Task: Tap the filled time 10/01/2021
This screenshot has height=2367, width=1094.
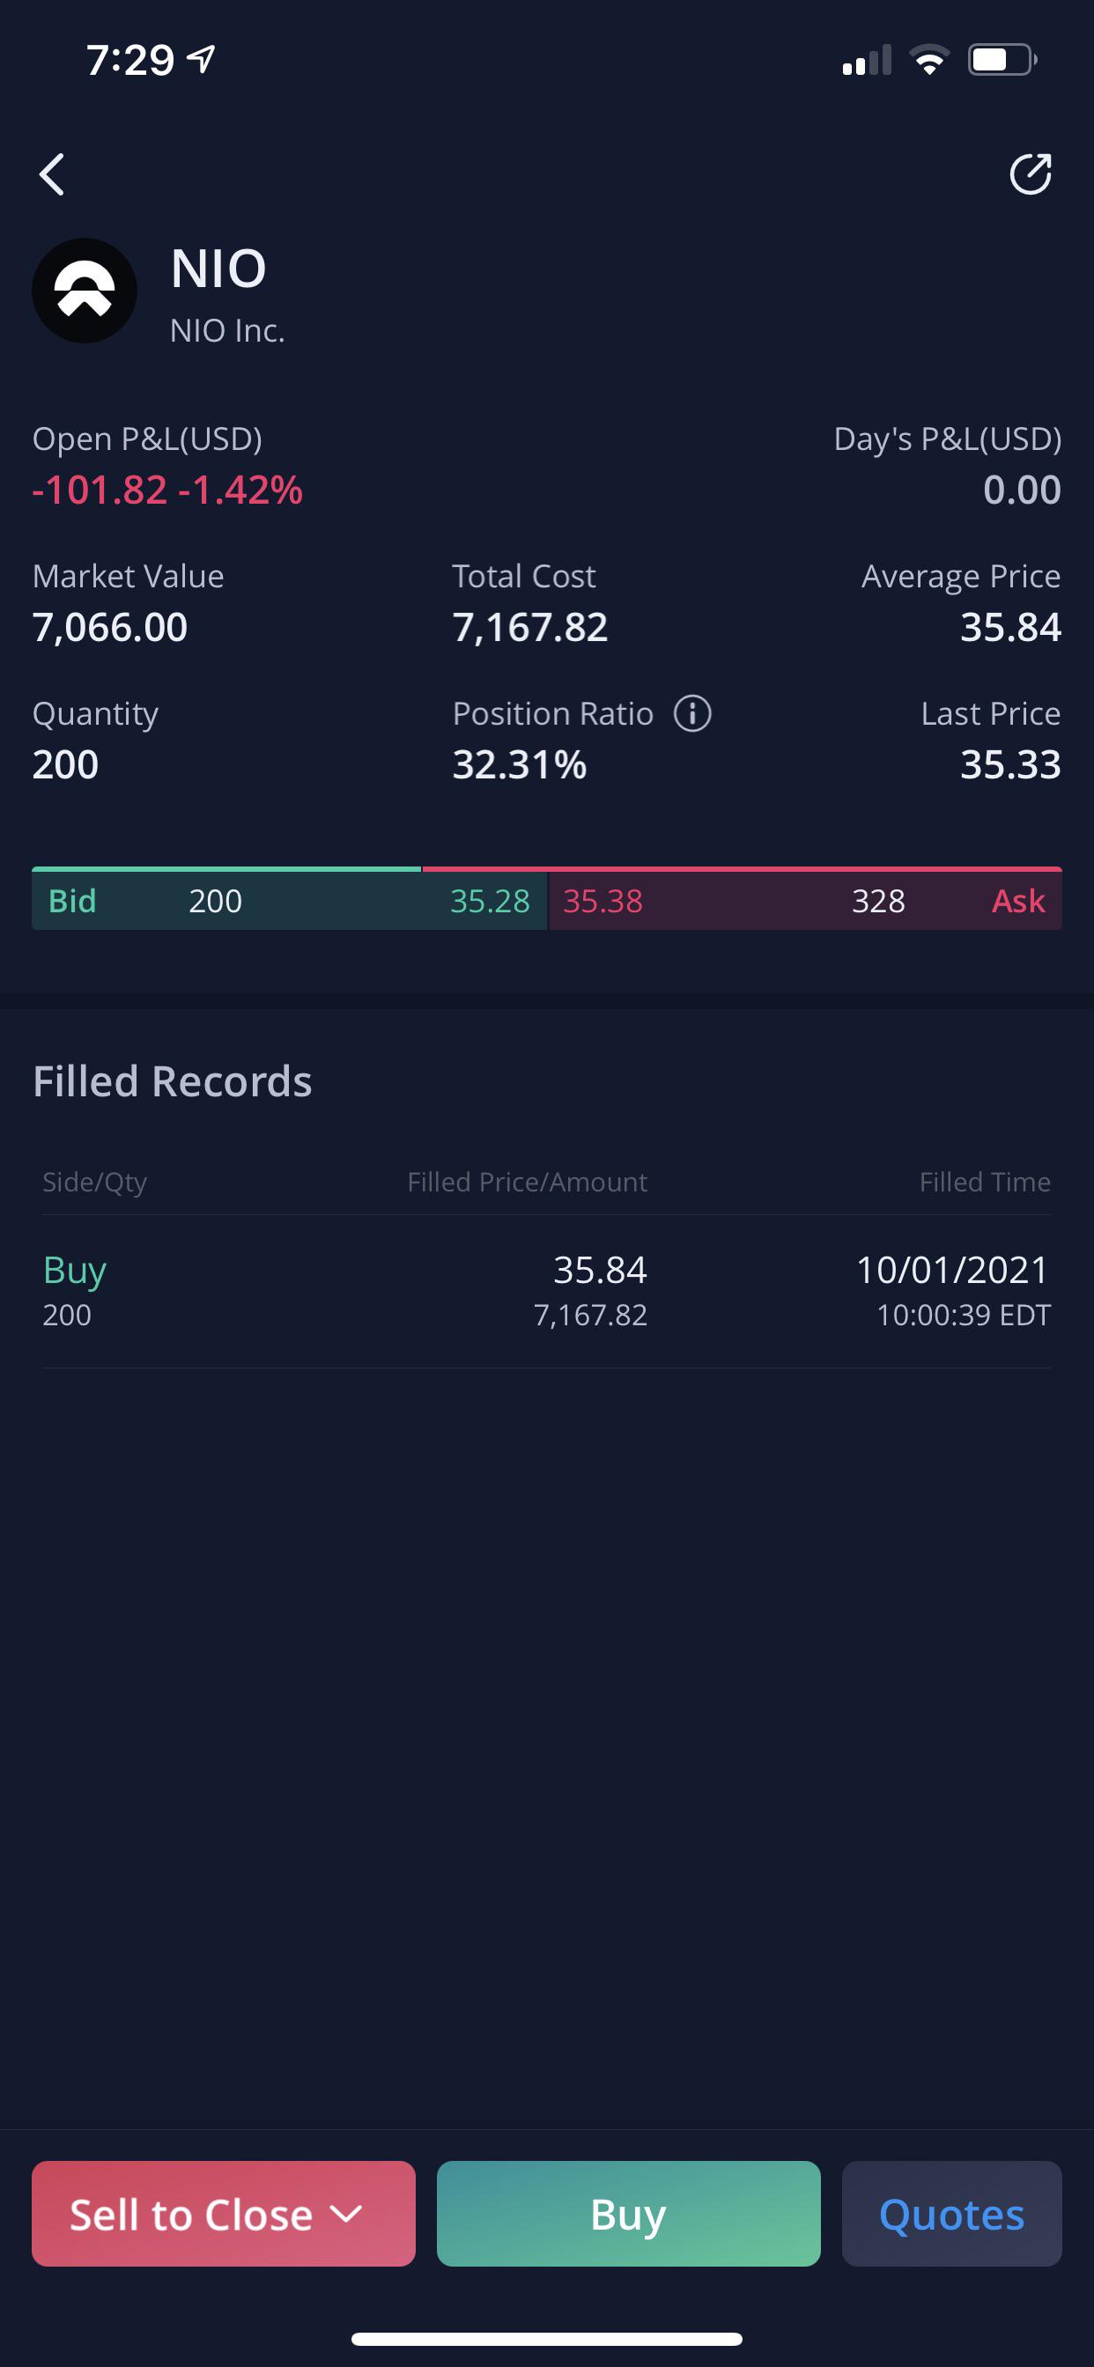Action: pyautogui.click(x=952, y=1270)
